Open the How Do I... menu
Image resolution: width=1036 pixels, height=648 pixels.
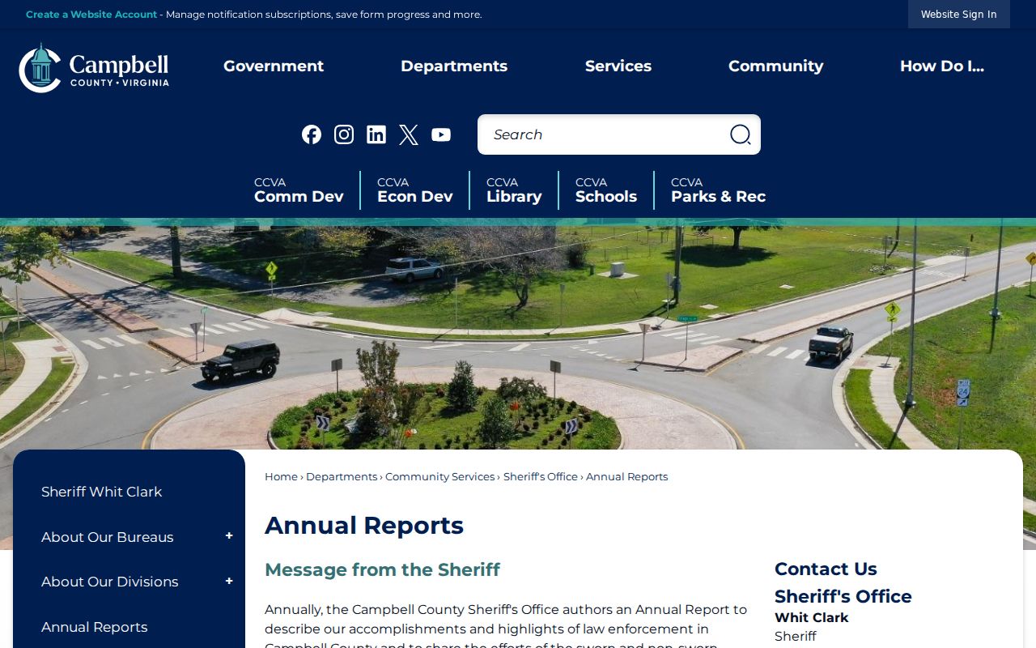[x=942, y=66]
